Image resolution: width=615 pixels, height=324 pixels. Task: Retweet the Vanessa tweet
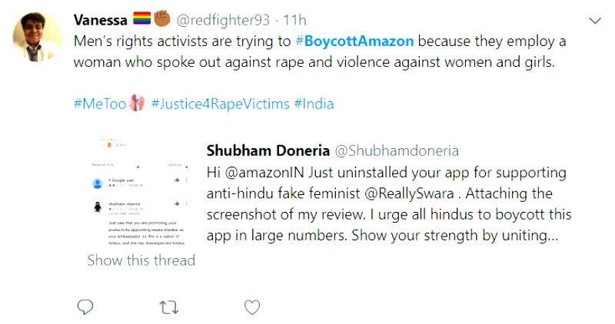[168, 307]
